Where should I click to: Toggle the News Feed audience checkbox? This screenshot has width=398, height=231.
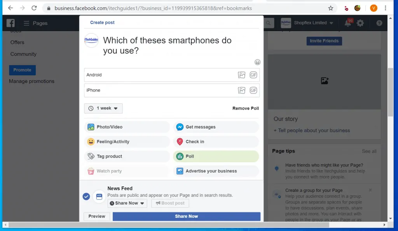(86, 196)
